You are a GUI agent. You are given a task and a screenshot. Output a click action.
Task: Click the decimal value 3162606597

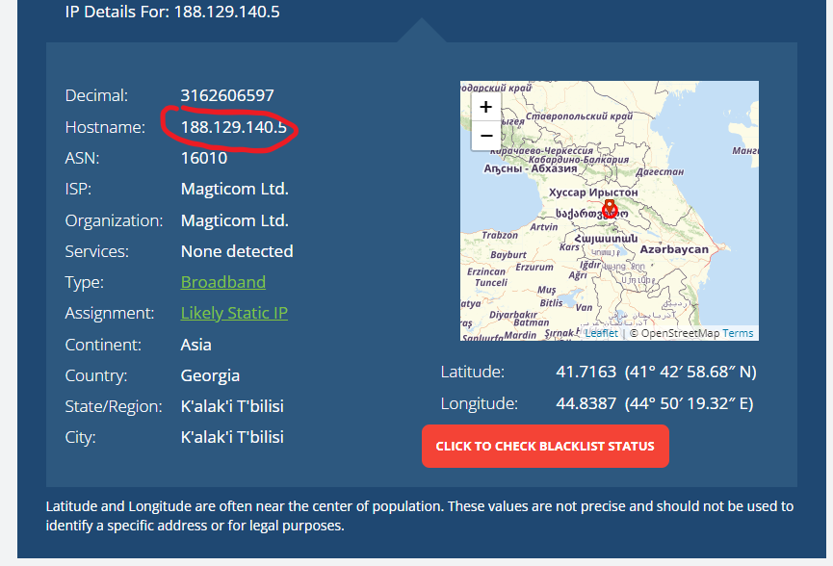tap(227, 95)
